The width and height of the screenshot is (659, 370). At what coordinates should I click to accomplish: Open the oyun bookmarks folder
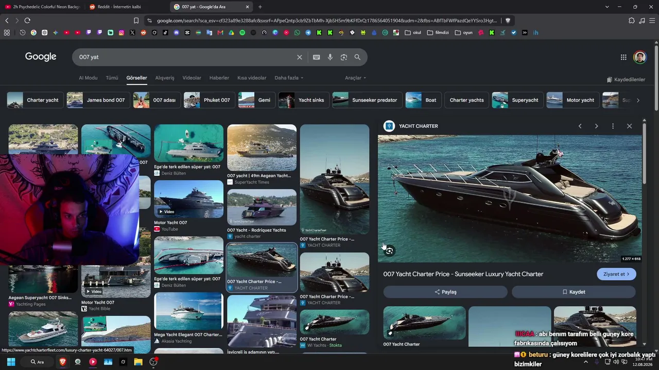[463, 32]
